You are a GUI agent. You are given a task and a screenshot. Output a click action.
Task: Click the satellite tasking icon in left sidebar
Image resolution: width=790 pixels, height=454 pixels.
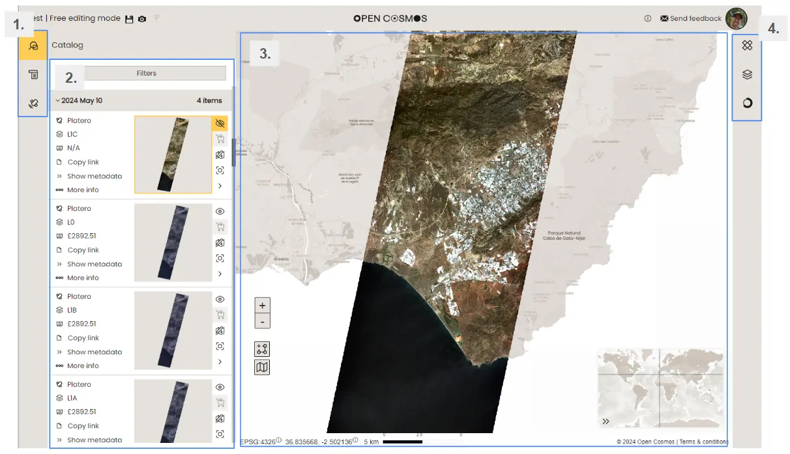[33, 103]
